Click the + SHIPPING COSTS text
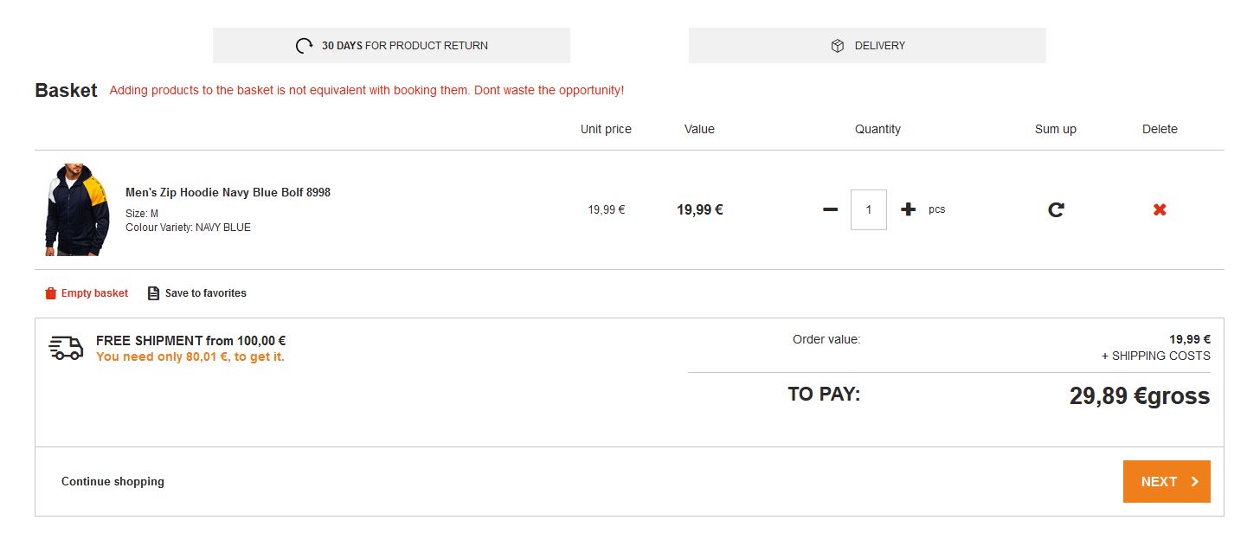Screen dimensions: 1247x533 pos(1155,356)
